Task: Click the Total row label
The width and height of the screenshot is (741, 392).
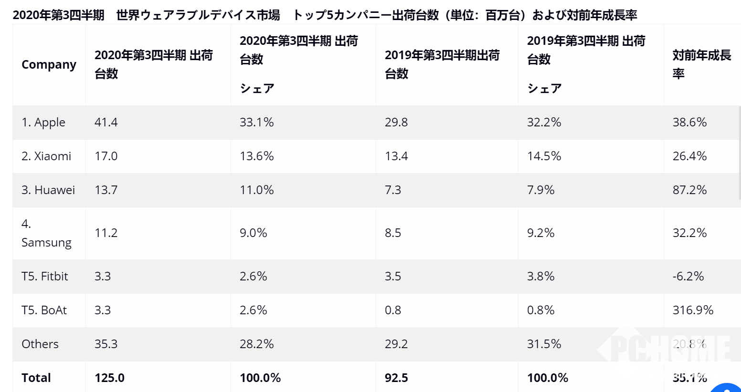Action: 36,378
